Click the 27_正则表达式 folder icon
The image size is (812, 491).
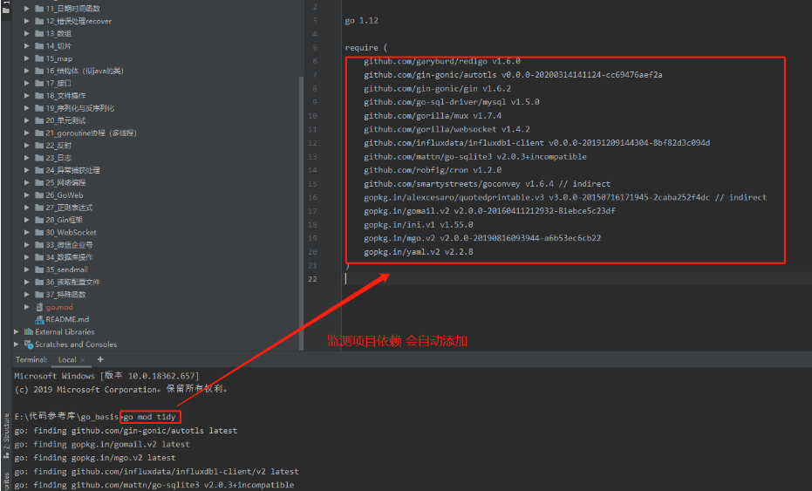pyautogui.click(x=39, y=208)
